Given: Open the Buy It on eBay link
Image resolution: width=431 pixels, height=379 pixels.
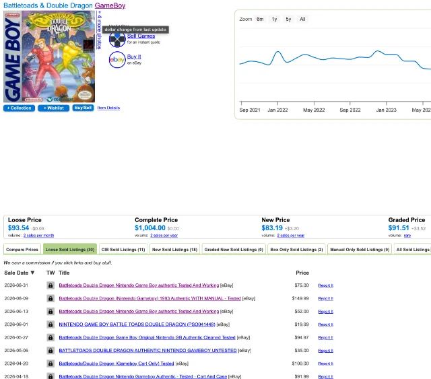Looking at the screenshot, I should coord(134,57).
